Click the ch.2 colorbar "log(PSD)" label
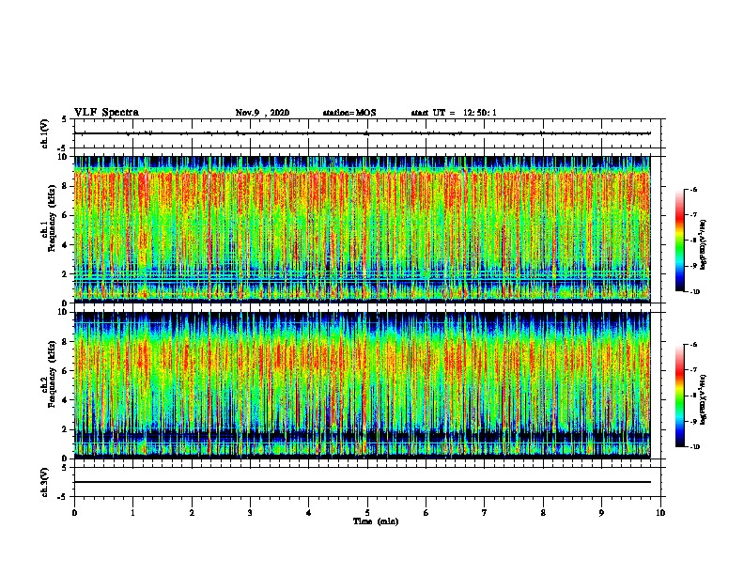This screenshot has width=744, height=575. [x=703, y=400]
